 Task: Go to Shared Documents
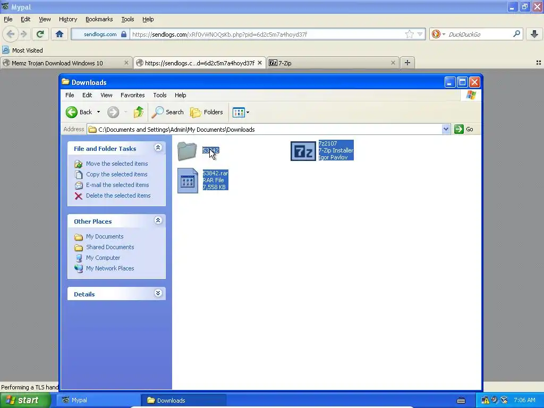(x=110, y=247)
